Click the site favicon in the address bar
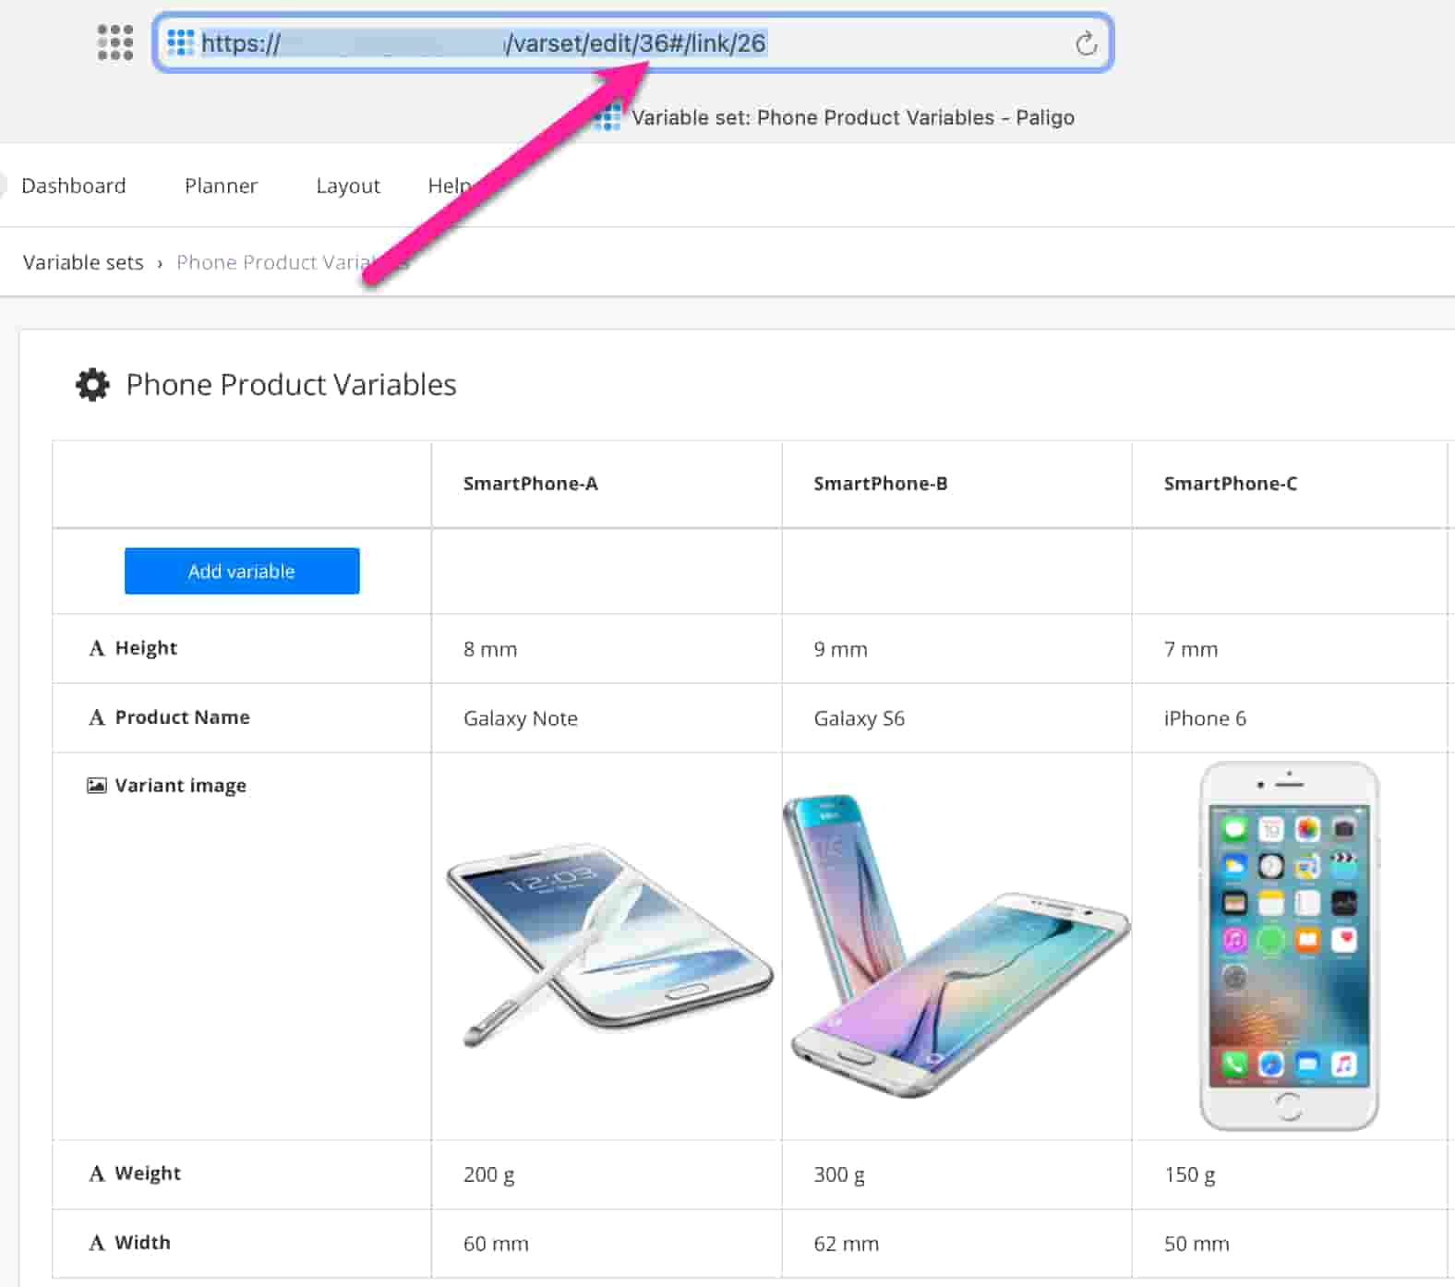Image resolution: width=1455 pixels, height=1287 pixels. pos(181,42)
